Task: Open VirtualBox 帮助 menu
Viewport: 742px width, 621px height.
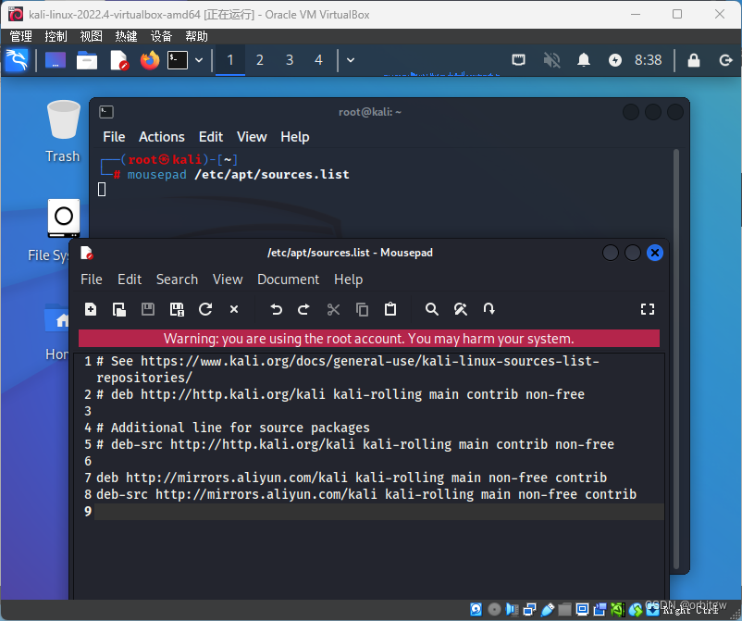Action: tap(196, 36)
